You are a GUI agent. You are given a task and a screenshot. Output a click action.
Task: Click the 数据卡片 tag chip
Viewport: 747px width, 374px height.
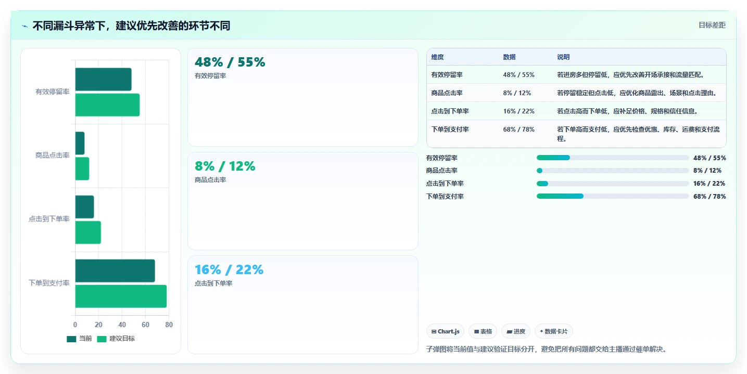554,331
